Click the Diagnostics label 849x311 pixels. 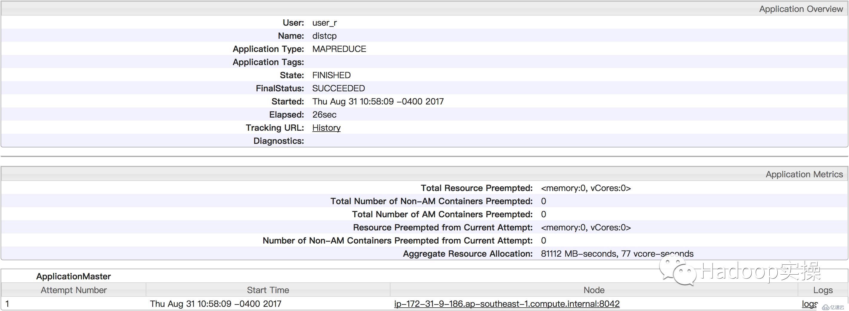pos(279,141)
